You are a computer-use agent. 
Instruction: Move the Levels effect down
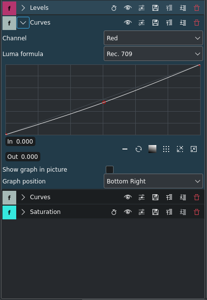tap(183, 8)
